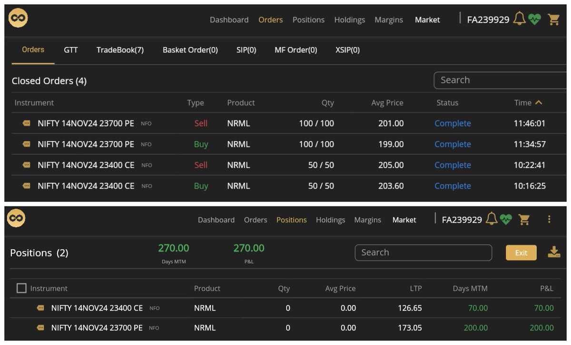Screen dimensions: 571x345
Task: Open the shopping cart in the Positions window
Action: pyautogui.click(x=524, y=219)
